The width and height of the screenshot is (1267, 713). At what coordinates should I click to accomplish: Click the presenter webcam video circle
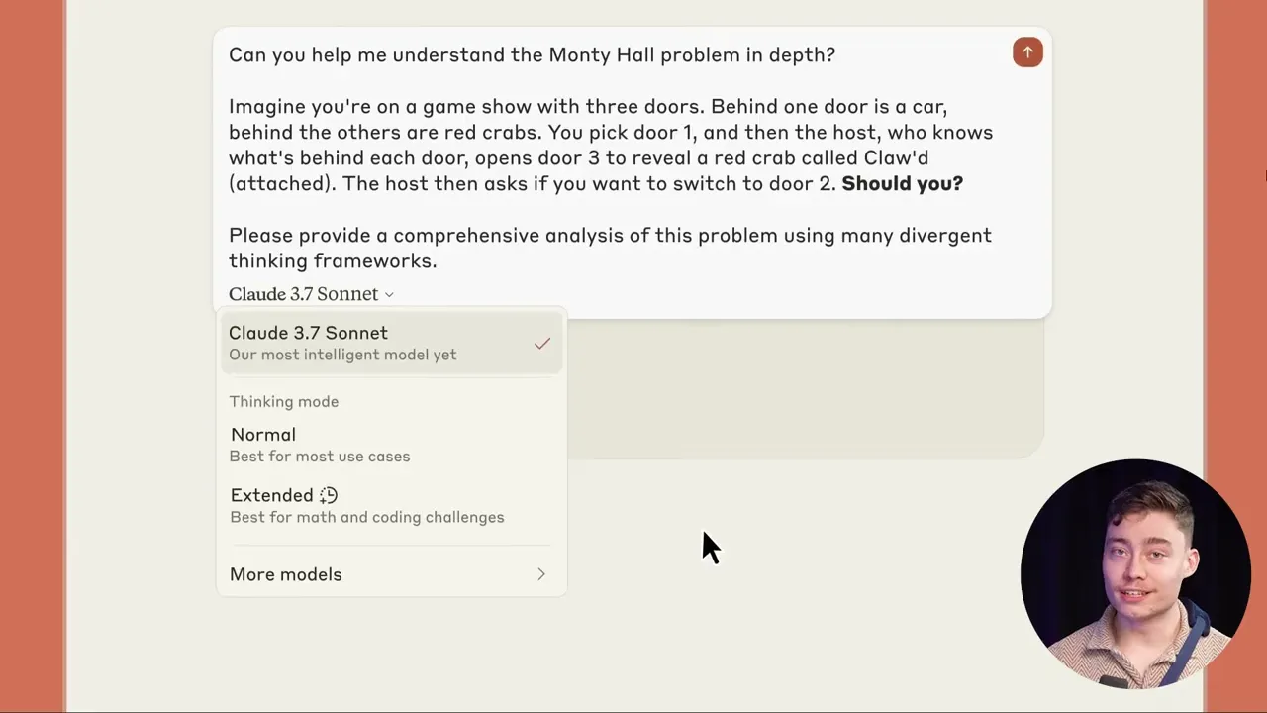(1134, 573)
